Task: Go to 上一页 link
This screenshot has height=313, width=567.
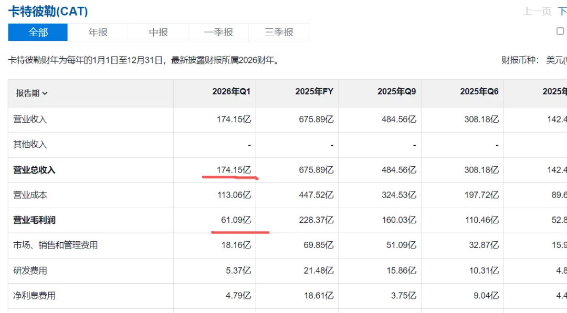Action: click(x=537, y=12)
